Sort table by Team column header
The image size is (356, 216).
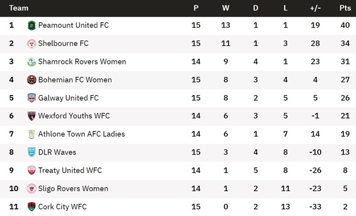19,8
